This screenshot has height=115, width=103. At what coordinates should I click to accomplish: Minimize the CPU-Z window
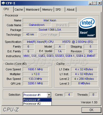90,3
